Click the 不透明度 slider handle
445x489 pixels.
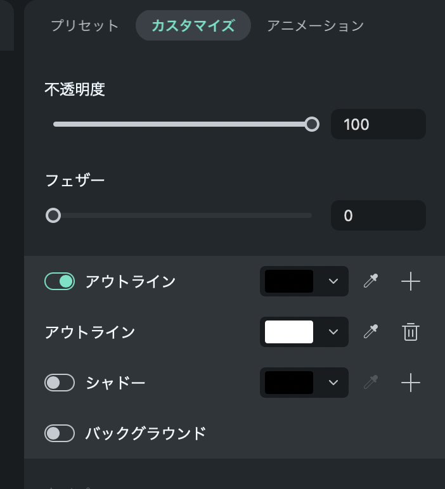click(311, 124)
